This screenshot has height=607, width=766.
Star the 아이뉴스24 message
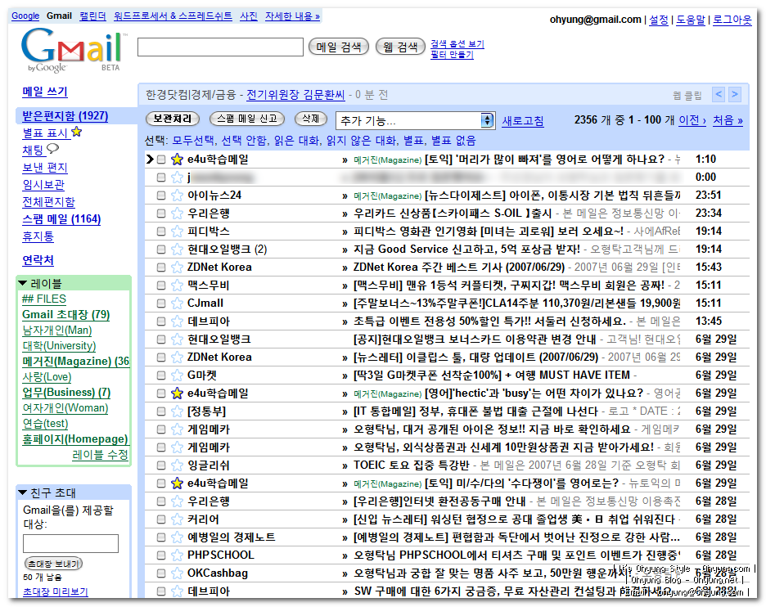coord(177,196)
